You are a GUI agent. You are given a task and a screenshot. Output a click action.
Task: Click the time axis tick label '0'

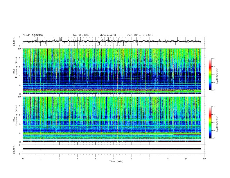click(23, 159)
